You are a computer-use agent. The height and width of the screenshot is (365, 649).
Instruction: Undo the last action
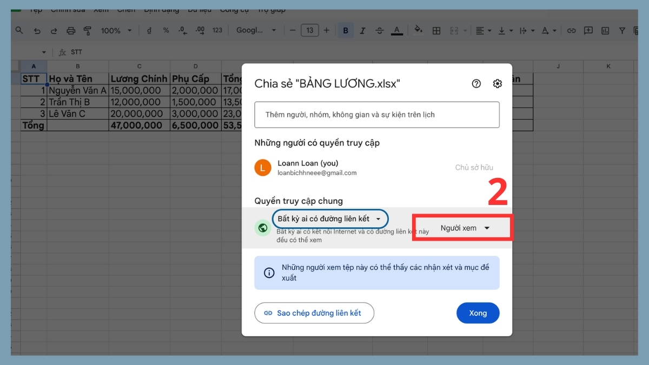37,30
